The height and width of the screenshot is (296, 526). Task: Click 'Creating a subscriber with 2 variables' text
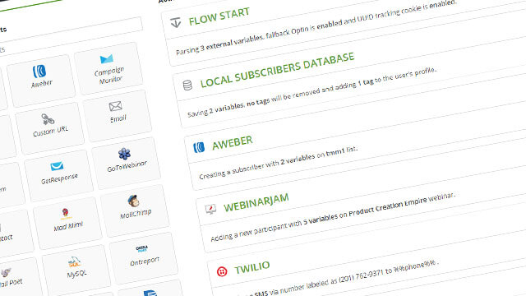coord(279,163)
